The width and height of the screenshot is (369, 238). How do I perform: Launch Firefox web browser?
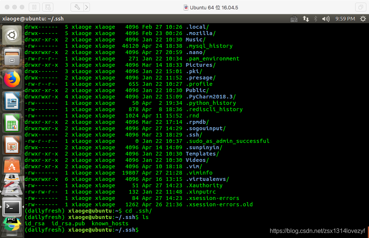click(x=12, y=79)
